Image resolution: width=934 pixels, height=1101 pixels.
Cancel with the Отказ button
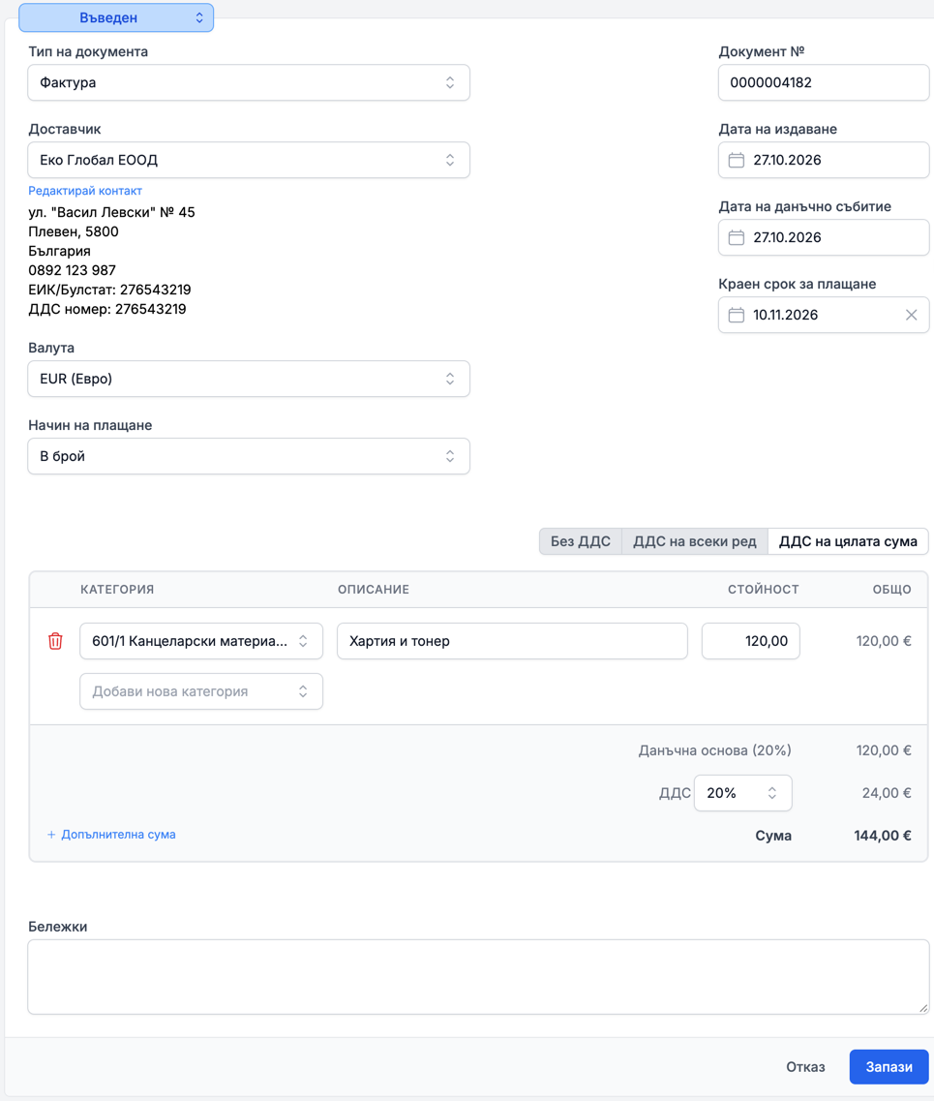805,1066
